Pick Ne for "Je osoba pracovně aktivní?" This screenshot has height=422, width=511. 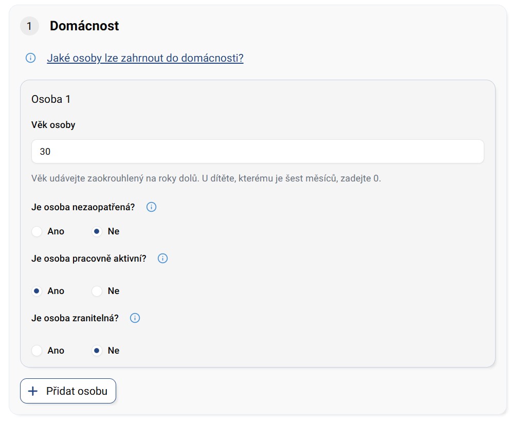[97, 291]
